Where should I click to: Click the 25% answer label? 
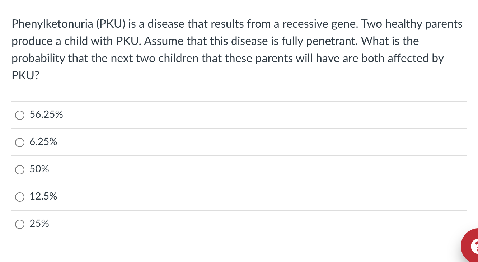click(39, 224)
